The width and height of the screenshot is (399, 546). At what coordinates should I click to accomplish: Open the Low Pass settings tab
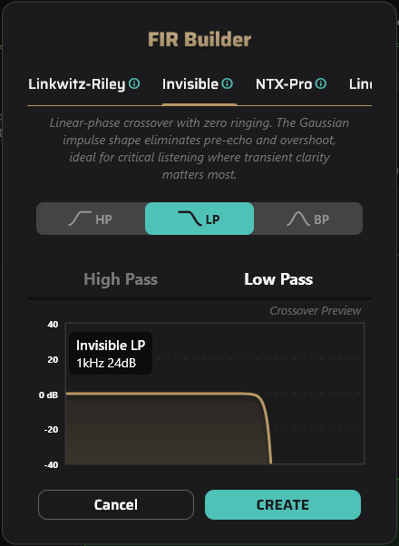278,279
